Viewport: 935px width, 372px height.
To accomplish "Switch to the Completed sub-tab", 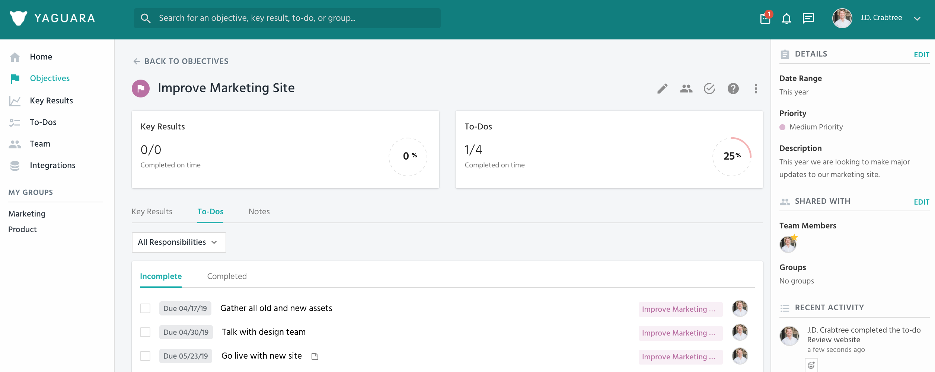I will coord(227,276).
